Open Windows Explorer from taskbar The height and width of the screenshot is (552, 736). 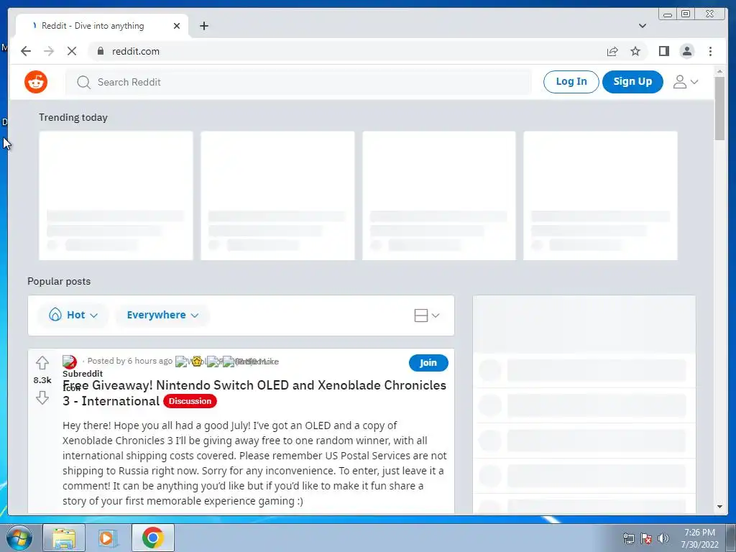click(x=64, y=538)
